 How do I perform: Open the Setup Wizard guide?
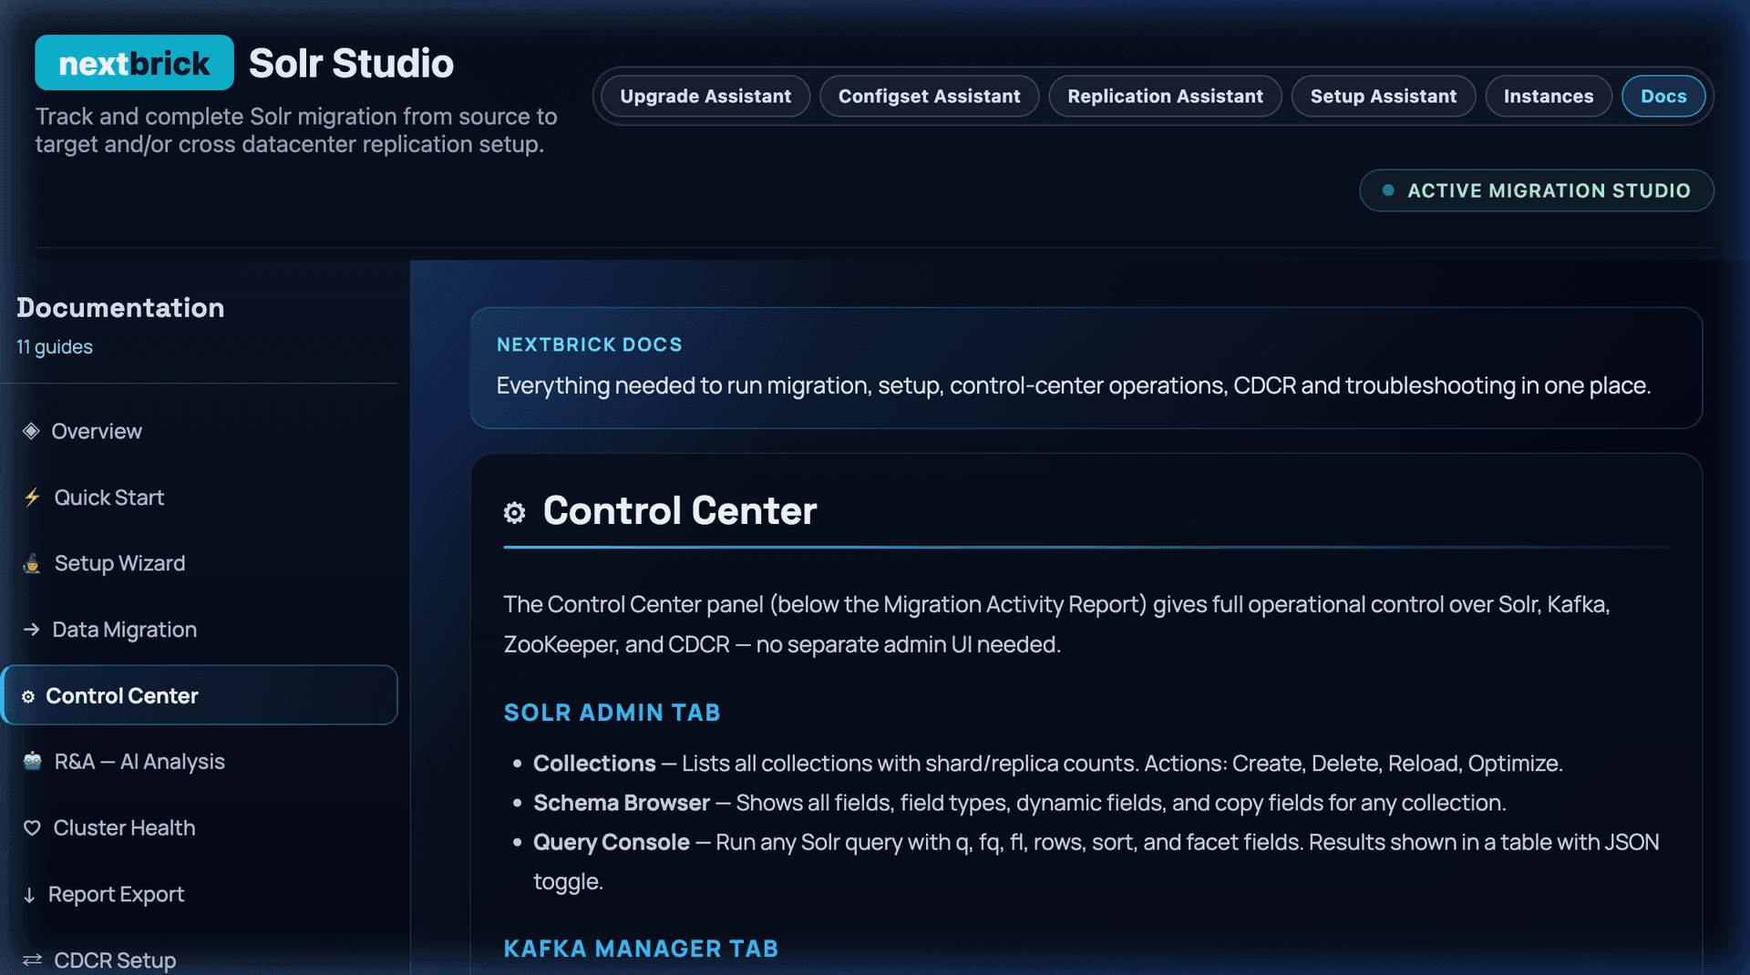point(200,563)
